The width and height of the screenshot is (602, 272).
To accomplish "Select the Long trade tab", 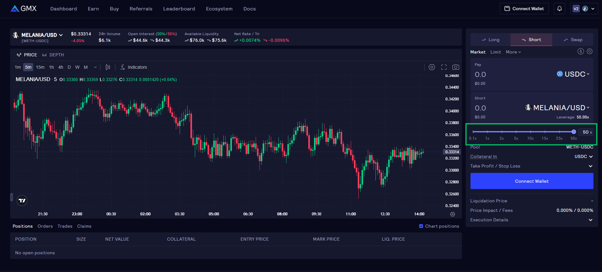I will click(x=490, y=40).
